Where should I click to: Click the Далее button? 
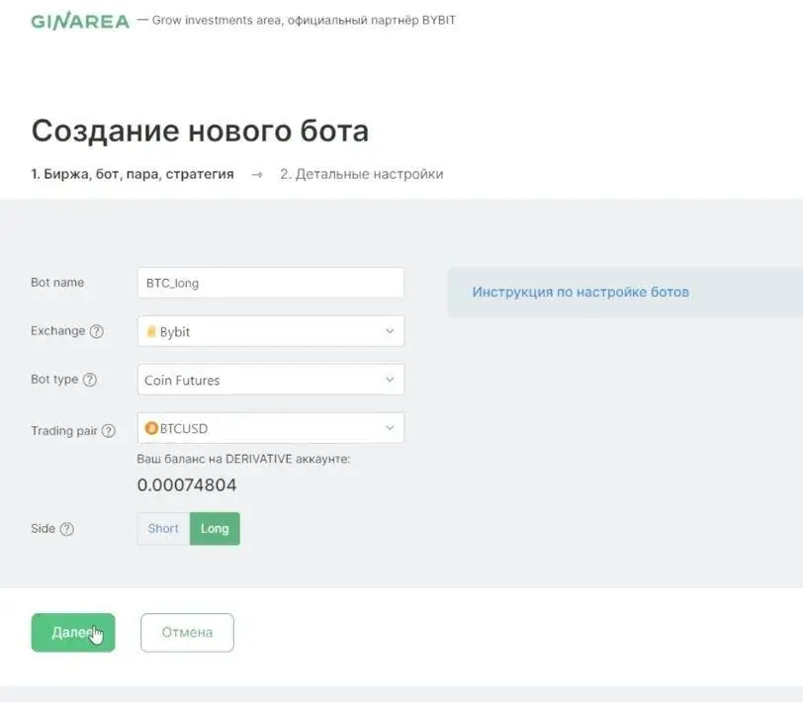73,632
